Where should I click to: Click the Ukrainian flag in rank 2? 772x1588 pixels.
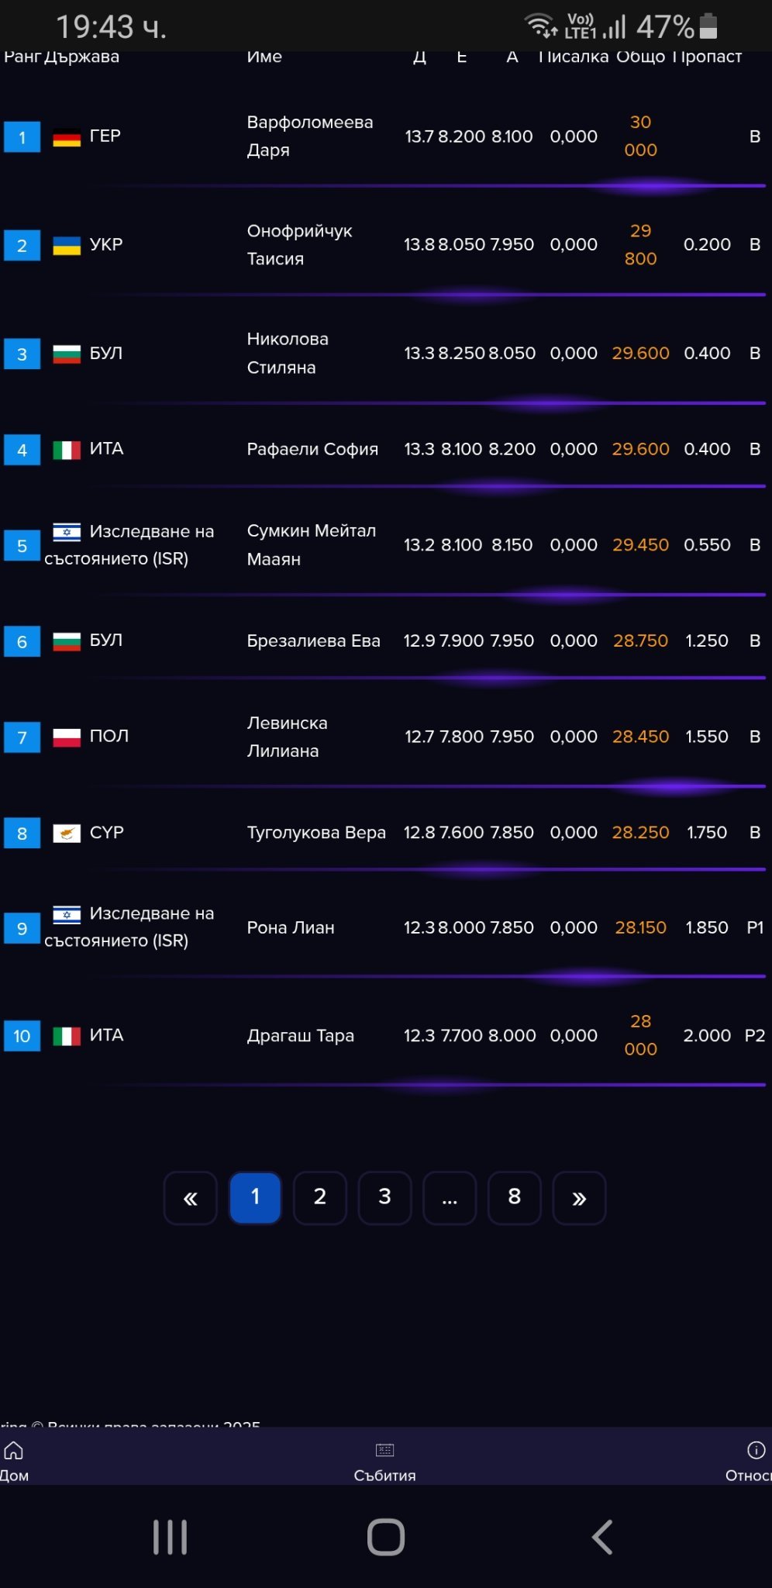click(x=67, y=246)
